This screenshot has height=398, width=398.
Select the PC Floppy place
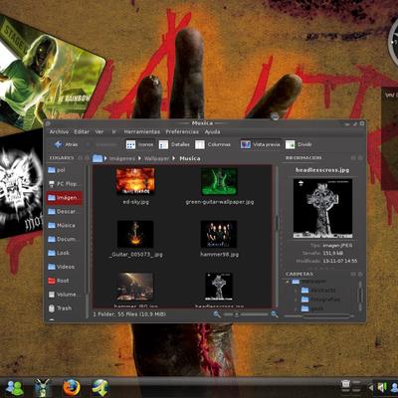[65, 184]
